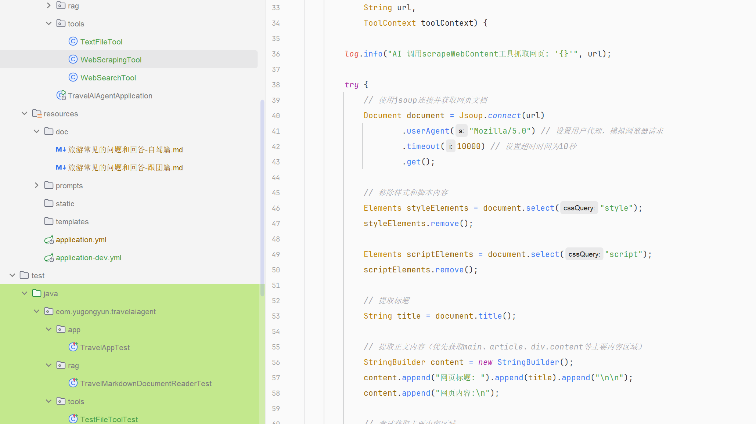Click the project tree vertical scrollbar
Screen dimensions: 756x424
(262, 198)
